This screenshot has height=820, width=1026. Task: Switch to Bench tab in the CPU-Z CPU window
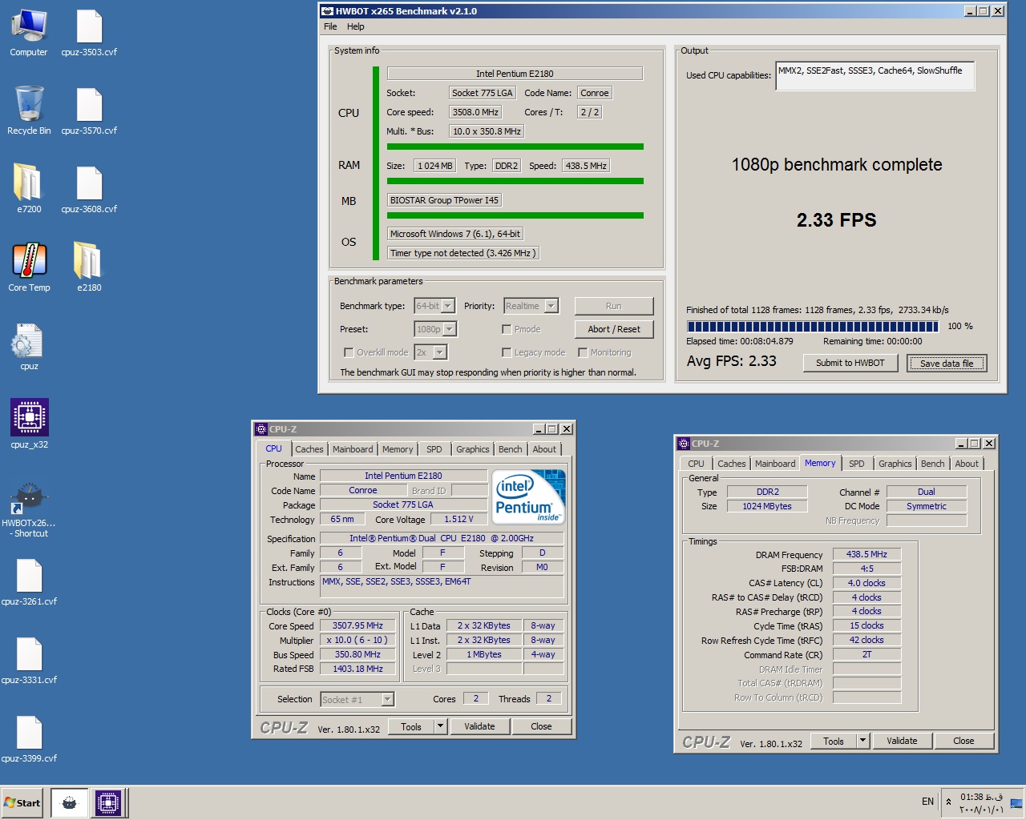click(510, 449)
